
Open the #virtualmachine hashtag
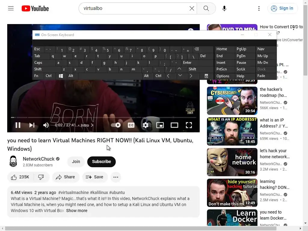point(73,192)
